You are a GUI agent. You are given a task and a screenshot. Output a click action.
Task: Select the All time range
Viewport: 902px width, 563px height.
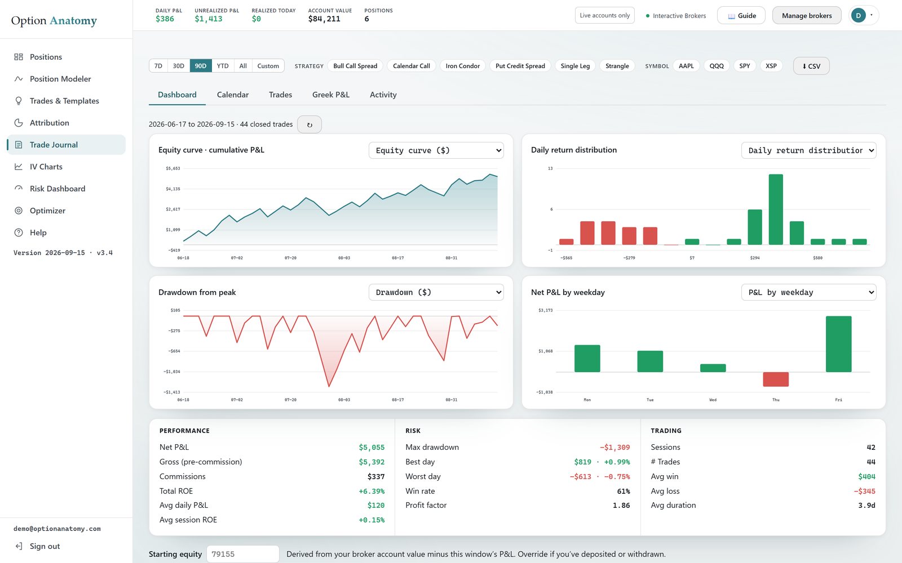coord(243,66)
